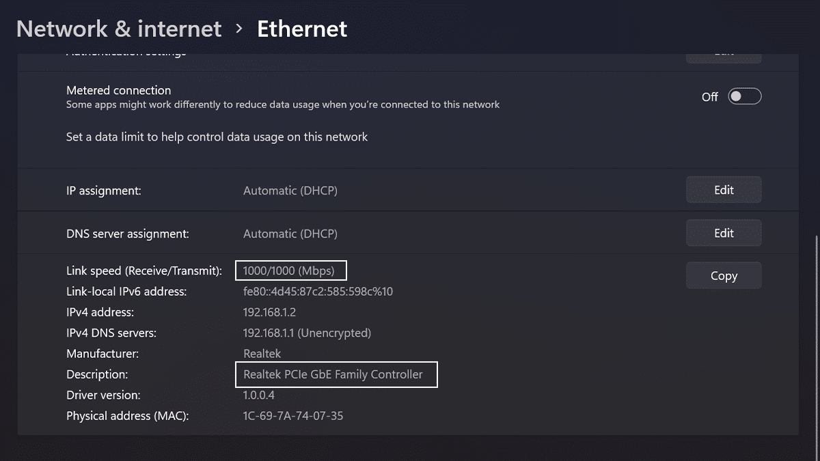
Task: Copy the network properties
Action: (724, 276)
